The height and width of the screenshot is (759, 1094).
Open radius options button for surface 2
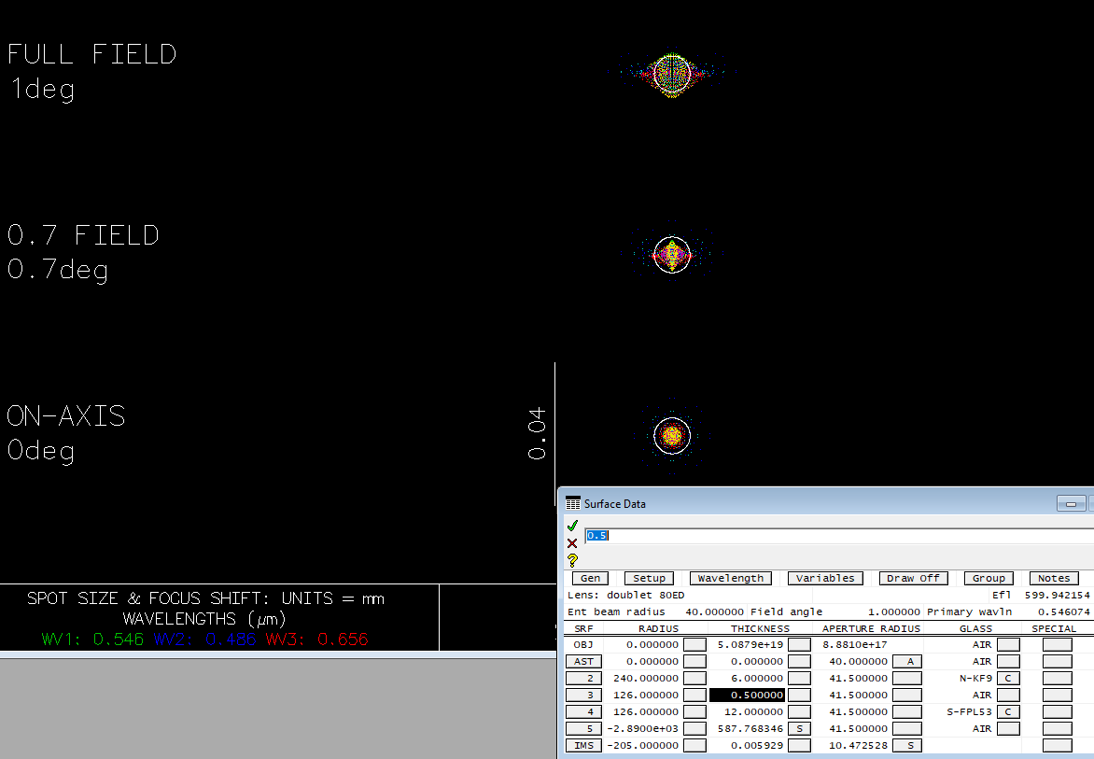pyautogui.click(x=694, y=678)
